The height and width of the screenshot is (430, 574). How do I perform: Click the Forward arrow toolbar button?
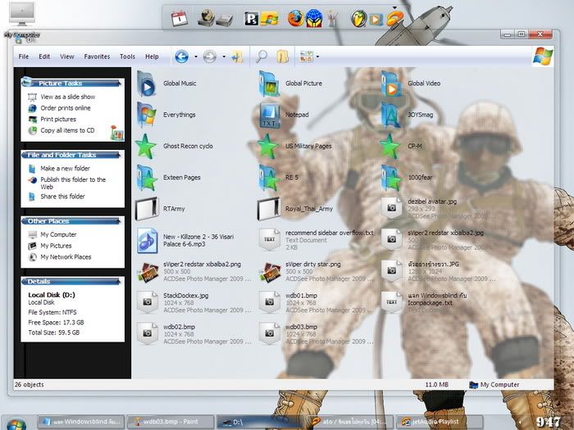click(x=209, y=57)
